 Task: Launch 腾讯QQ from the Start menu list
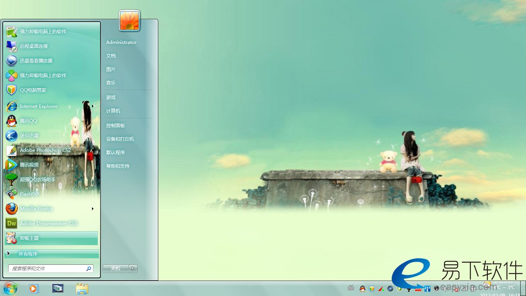pos(28,121)
